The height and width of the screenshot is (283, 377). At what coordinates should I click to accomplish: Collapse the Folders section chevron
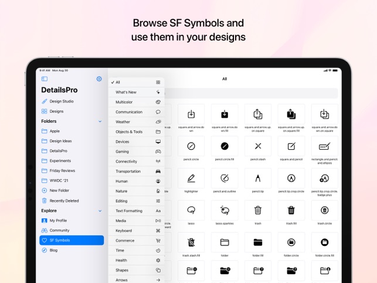100,121
